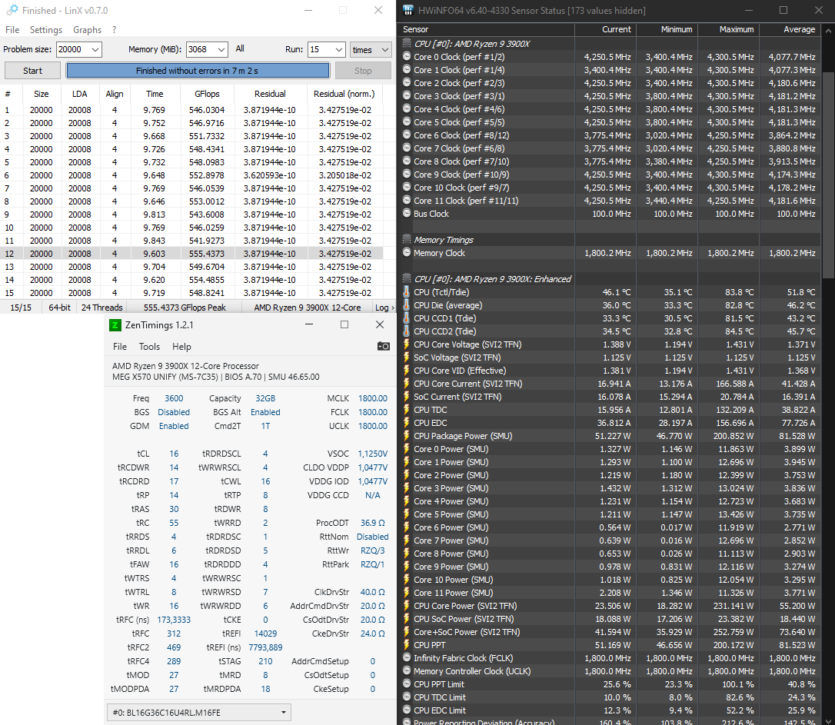Open the Run count dropdown showing 15

tap(339, 49)
